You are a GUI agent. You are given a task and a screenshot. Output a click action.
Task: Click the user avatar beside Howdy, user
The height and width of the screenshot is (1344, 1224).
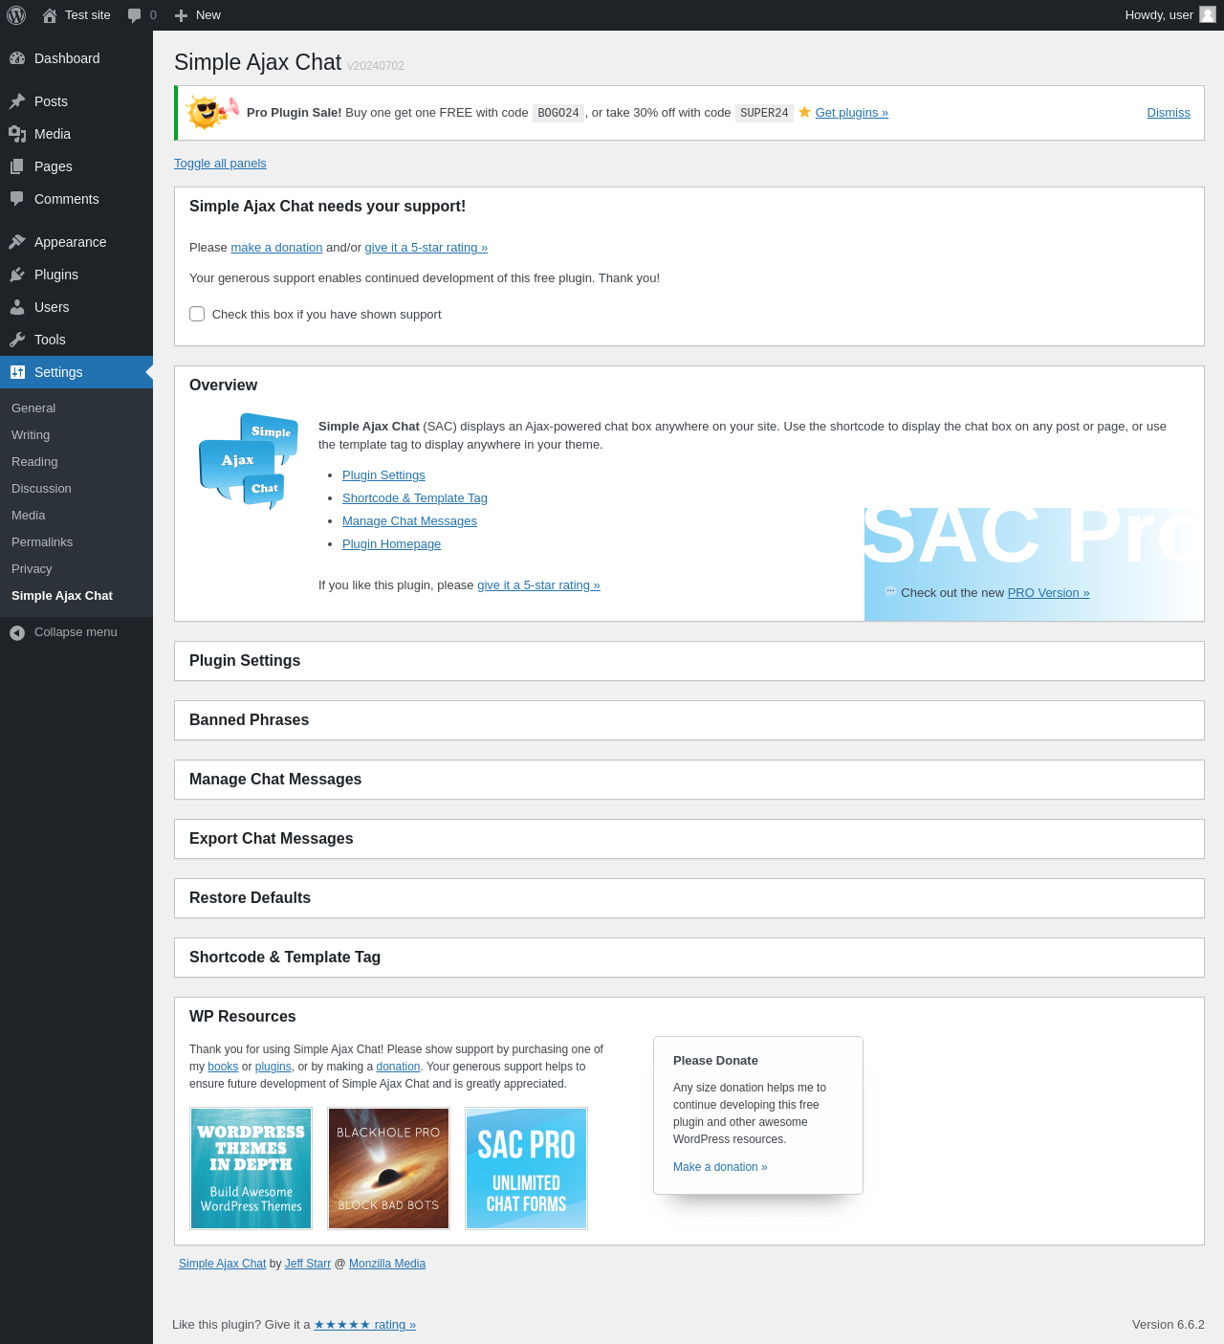coord(1208,14)
